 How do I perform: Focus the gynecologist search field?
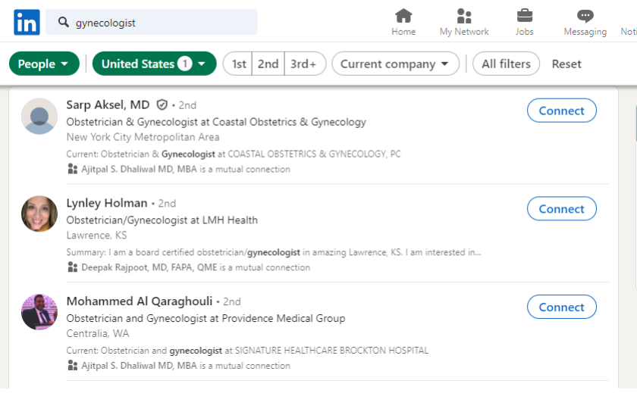click(x=151, y=22)
